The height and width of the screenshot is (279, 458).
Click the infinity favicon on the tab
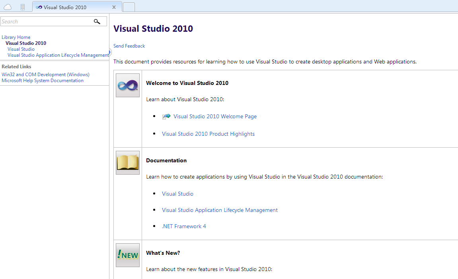pos(39,7)
